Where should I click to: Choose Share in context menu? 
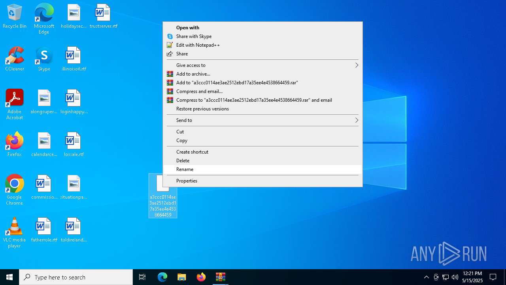click(263, 54)
